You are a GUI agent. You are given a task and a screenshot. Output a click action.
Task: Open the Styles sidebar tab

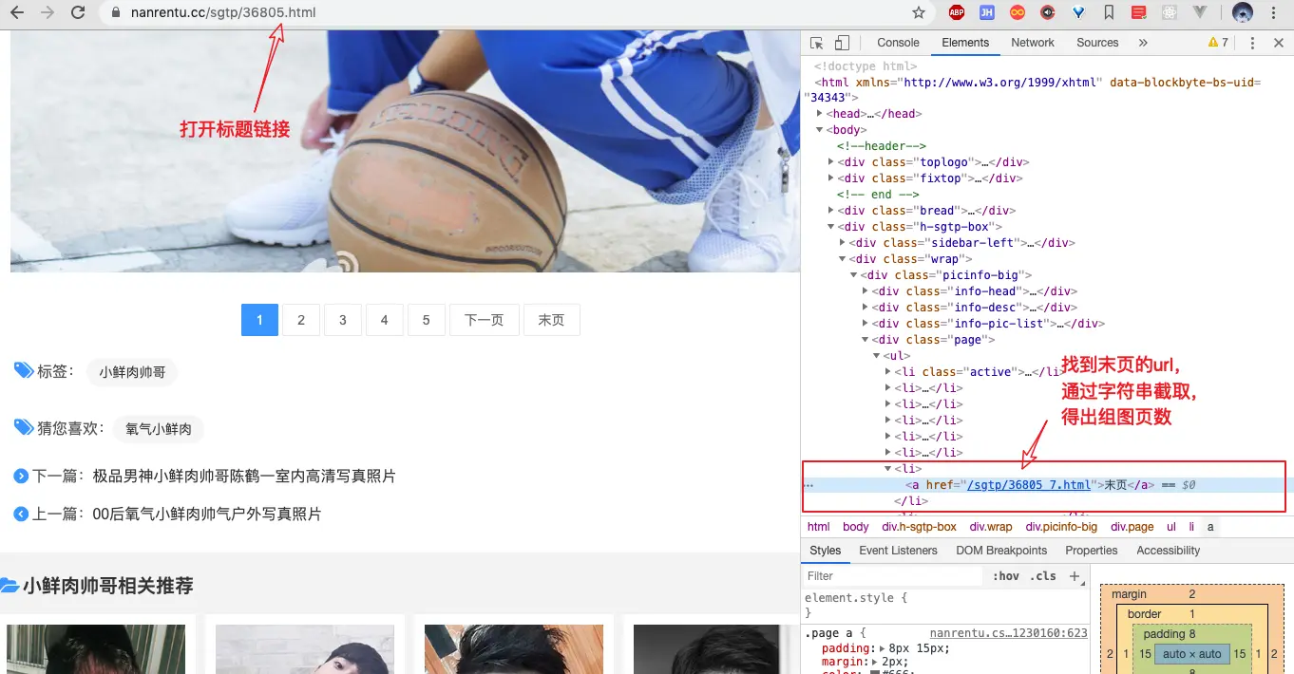pyautogui.click(x=825, y=551)
